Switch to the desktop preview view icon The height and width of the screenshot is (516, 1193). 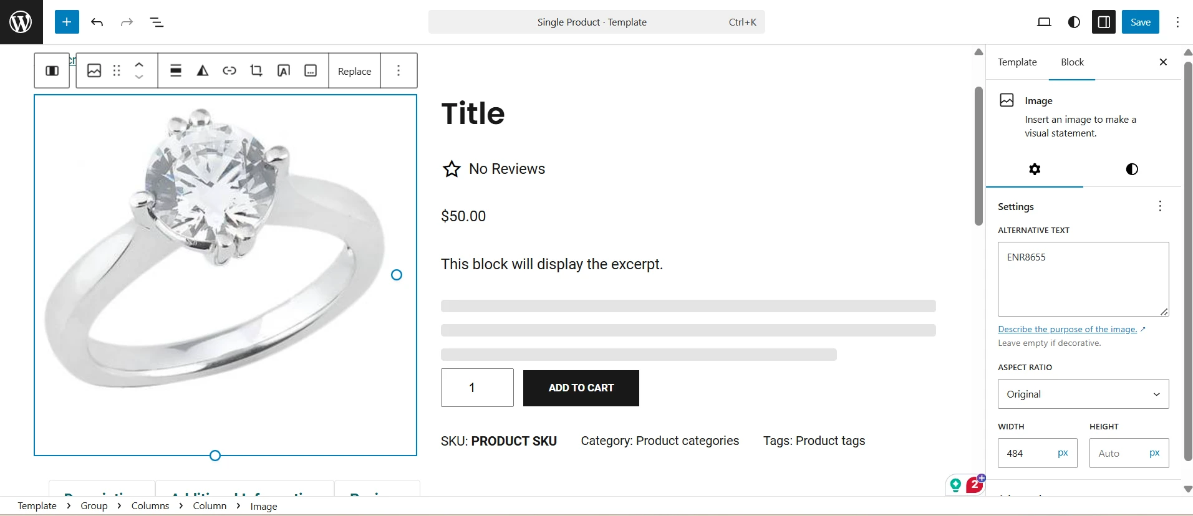1044,22
